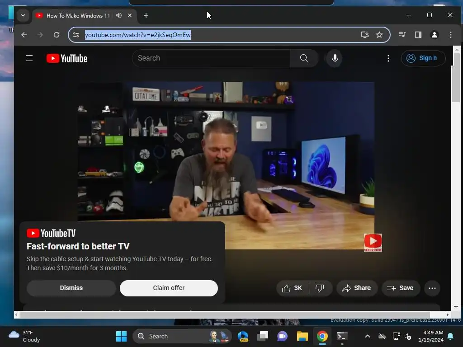Click the YouTube search field

(212, 58)
